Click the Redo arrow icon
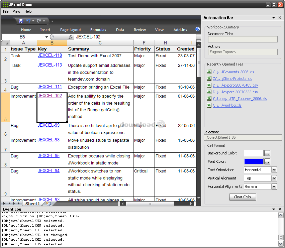Screen dimensions: 285x248 [x=39, y=21]
